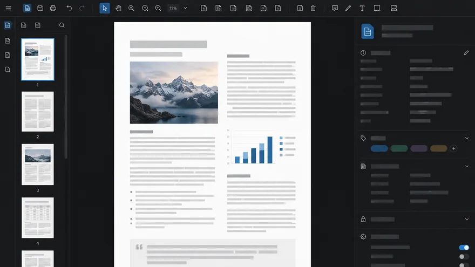The height and width of the screenshot is (267, 475).
Task: Select page 1 thumbnail
Action: [38, 59]
